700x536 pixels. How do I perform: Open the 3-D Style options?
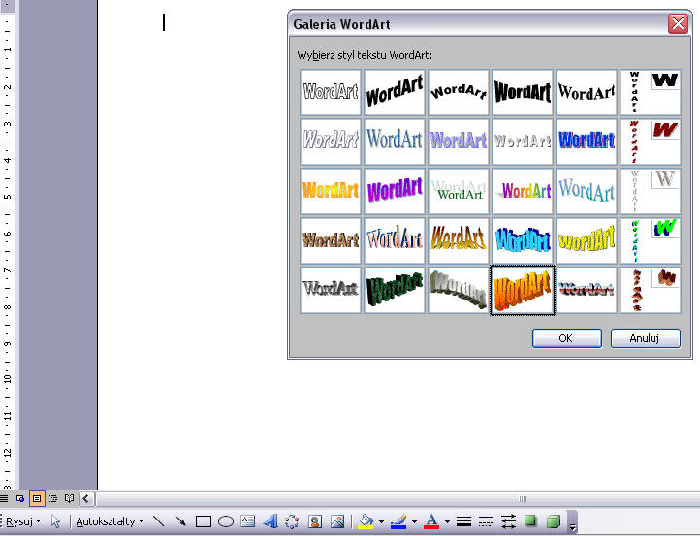(x=553, y=521)
